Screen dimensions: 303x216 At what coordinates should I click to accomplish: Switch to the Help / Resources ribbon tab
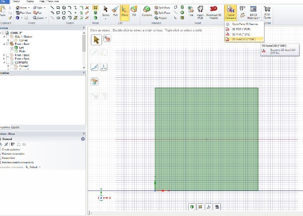49,1
